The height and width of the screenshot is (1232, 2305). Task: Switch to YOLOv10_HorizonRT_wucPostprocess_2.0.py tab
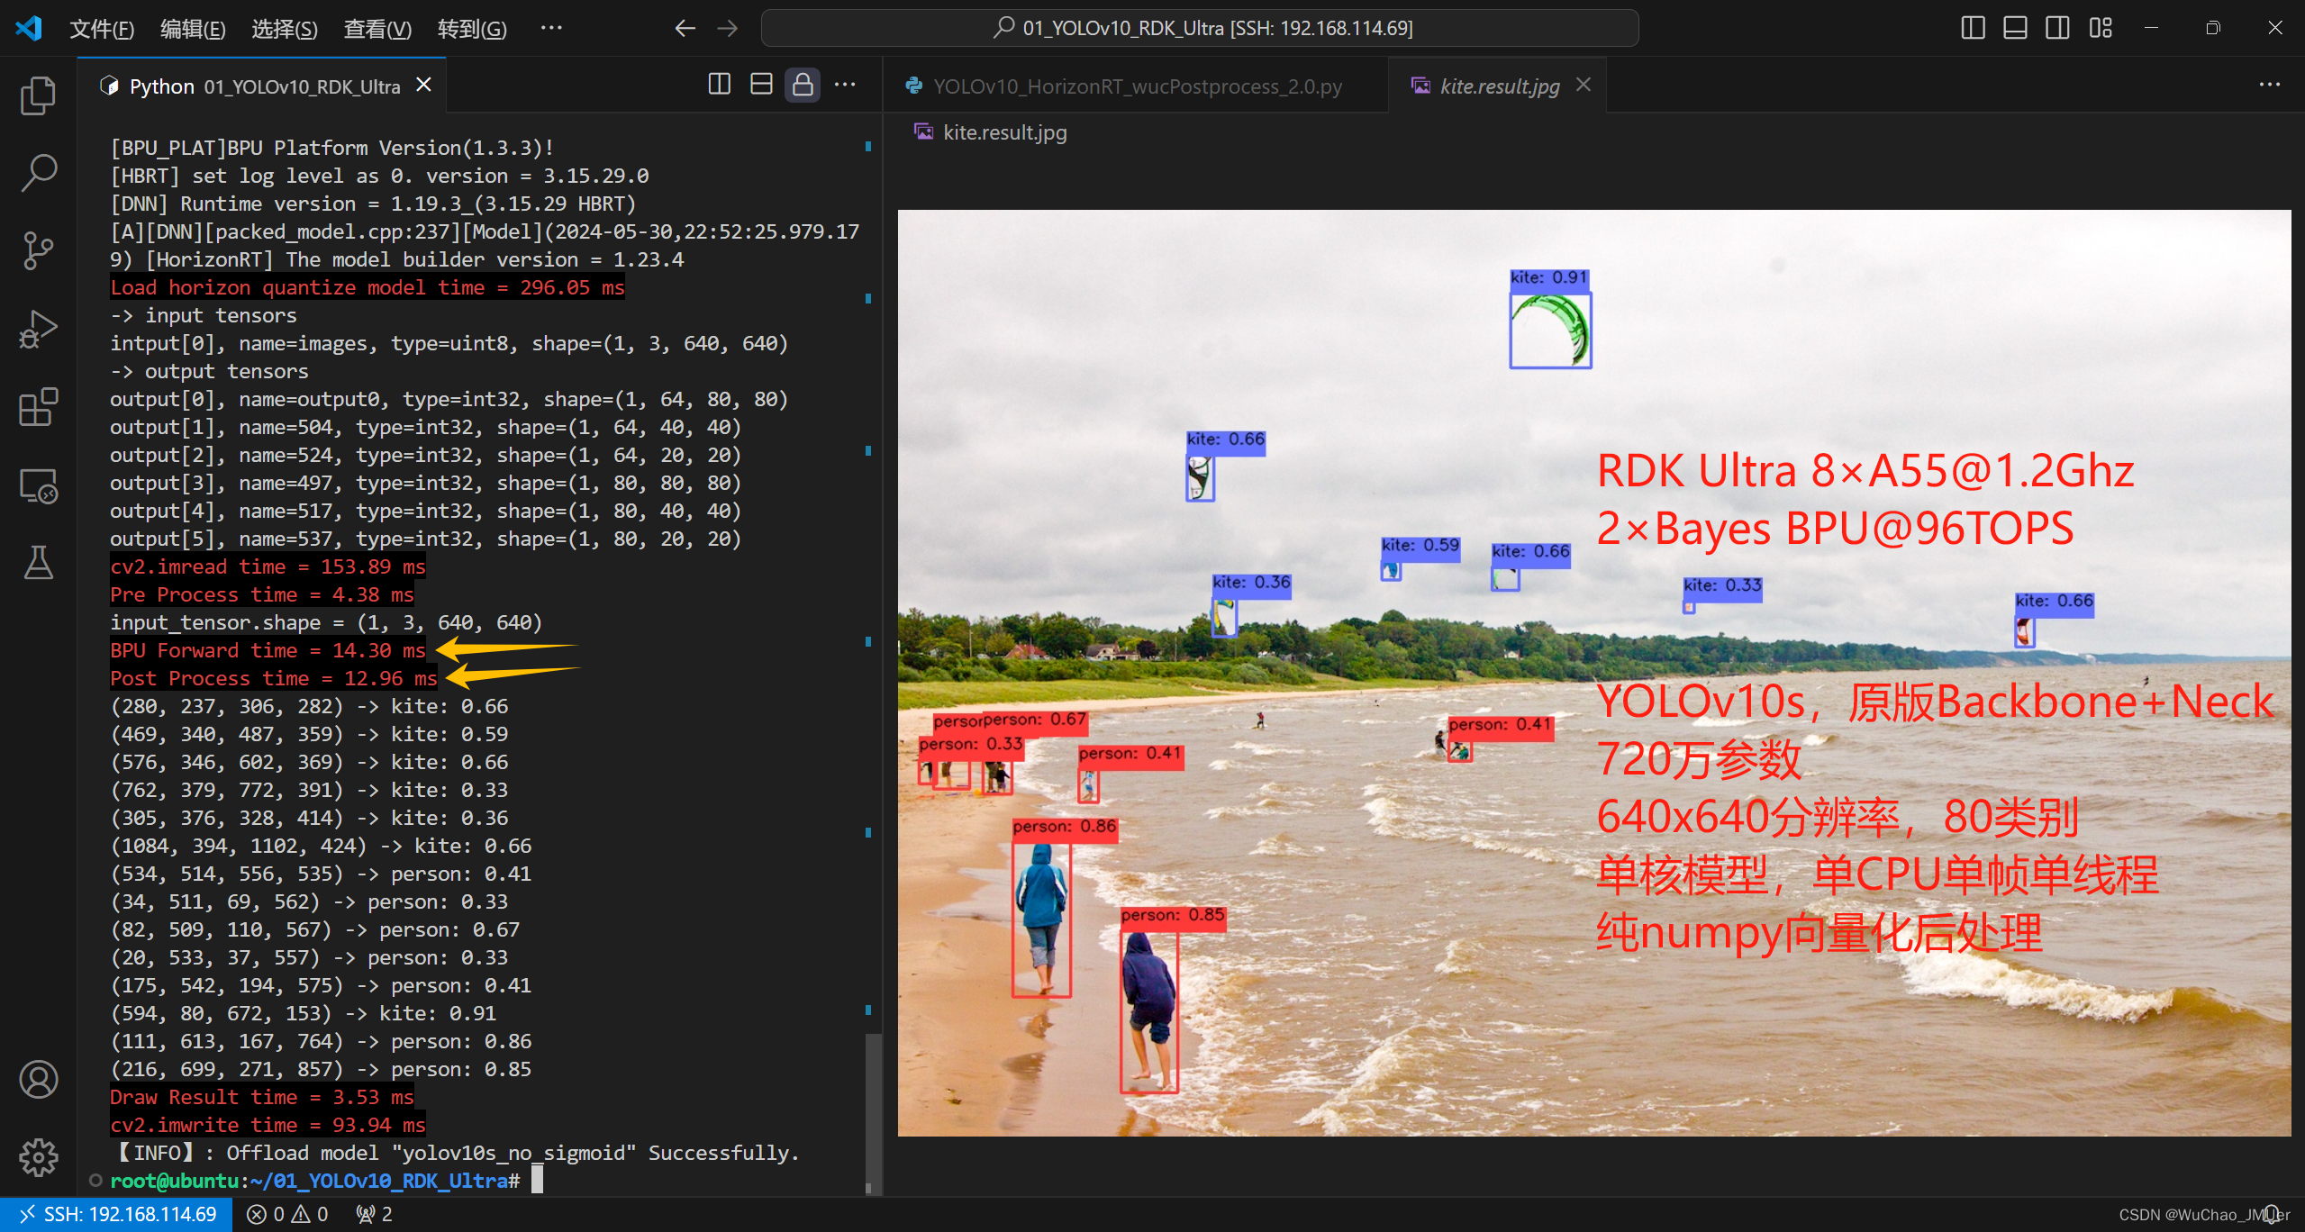point(1137,86)
